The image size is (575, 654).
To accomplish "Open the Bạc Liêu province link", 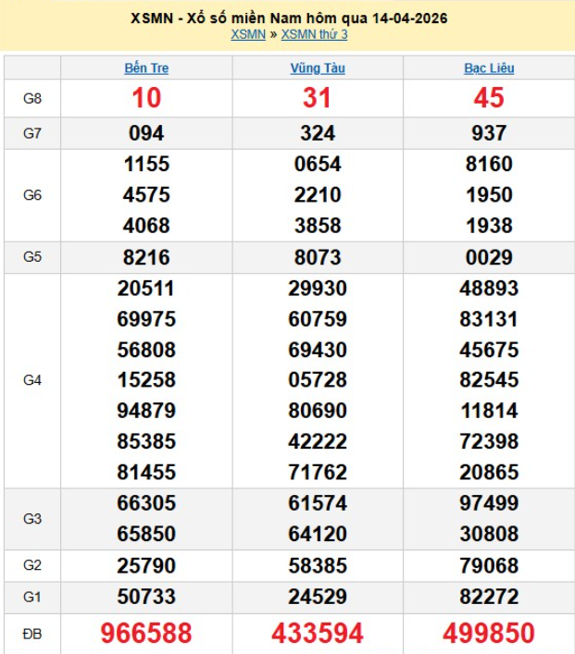I will [x=488, y=68].
